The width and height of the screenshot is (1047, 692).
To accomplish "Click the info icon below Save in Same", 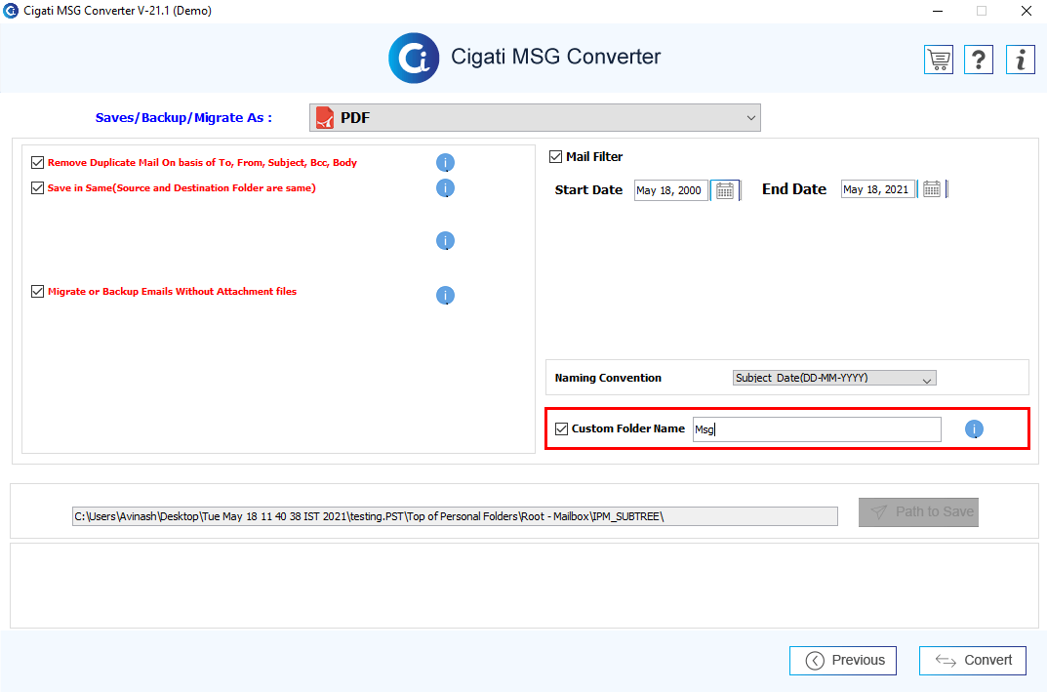I will pyautogui.click(x=445, y=240).
